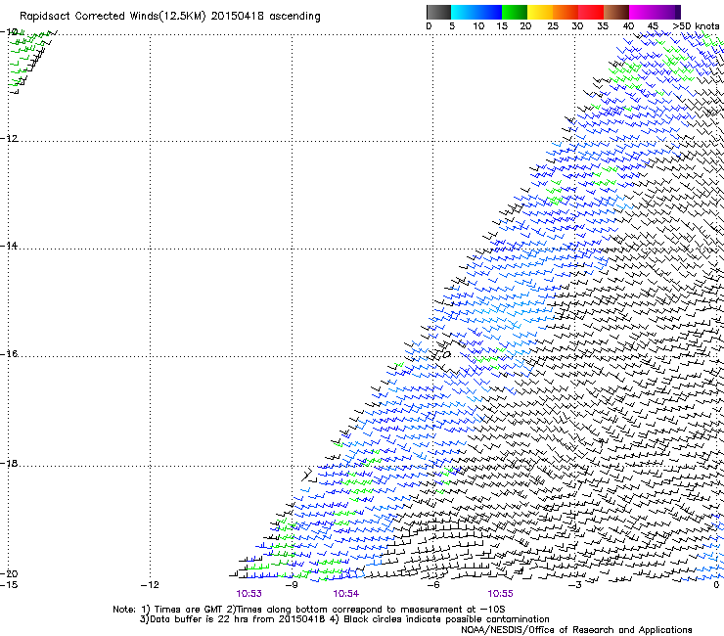Screen dimensions: 724x636
Task: Click the 10:53 swath time marker
Action: 249,594
